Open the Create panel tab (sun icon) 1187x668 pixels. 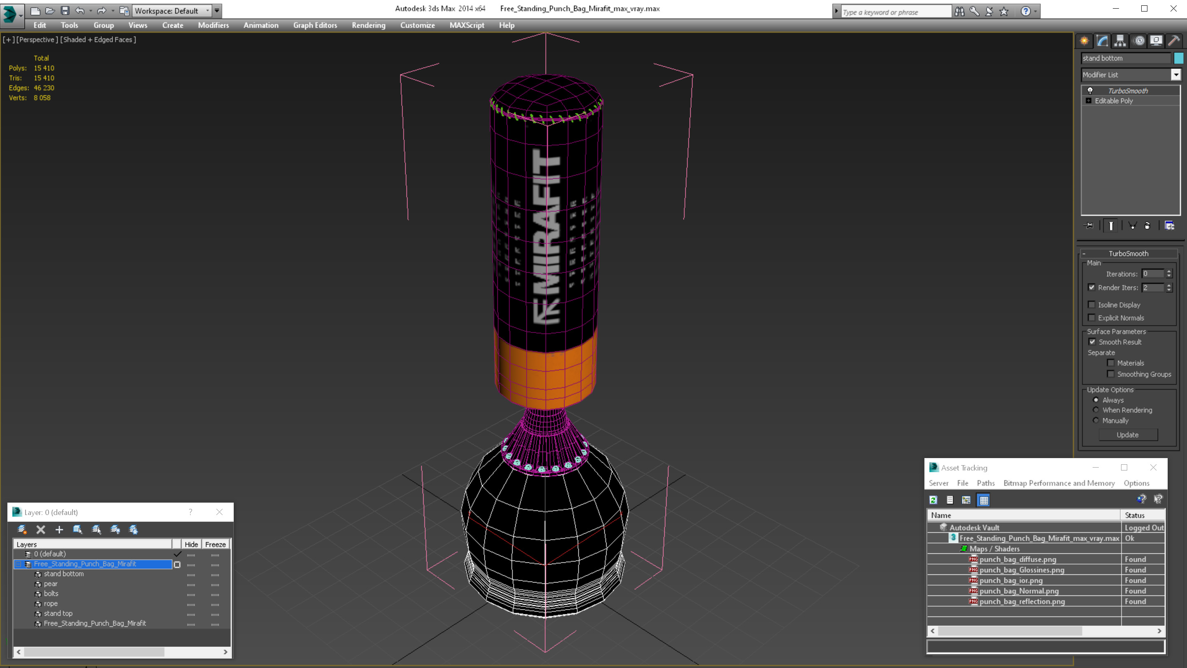(x=1084, y=40)
